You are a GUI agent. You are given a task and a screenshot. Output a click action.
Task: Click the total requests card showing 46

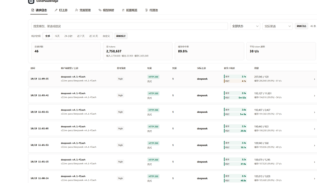point(66,51)
